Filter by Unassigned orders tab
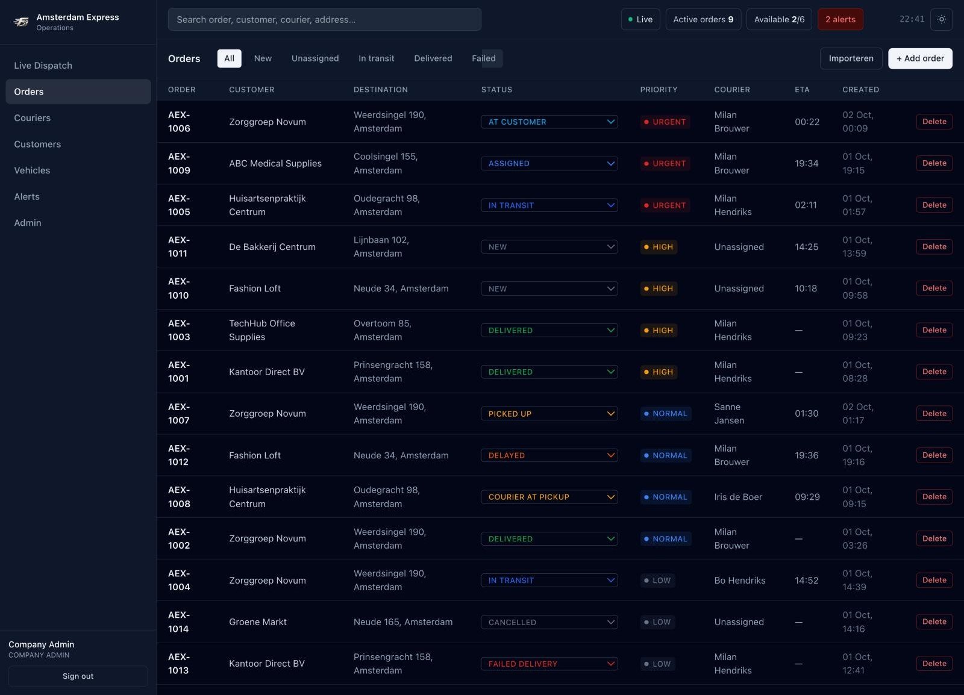This screenshot has width=964, height=695. click(x=315, y=58)
